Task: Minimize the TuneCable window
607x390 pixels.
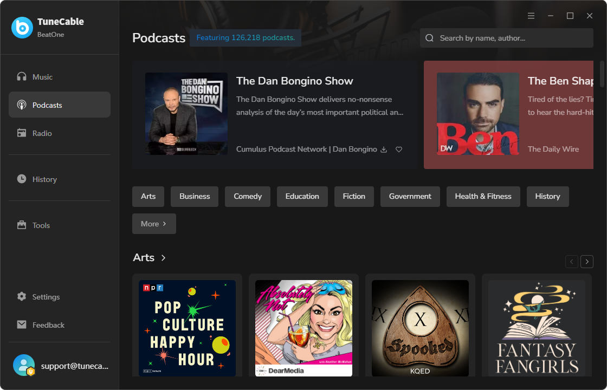Action: (551, 16)
